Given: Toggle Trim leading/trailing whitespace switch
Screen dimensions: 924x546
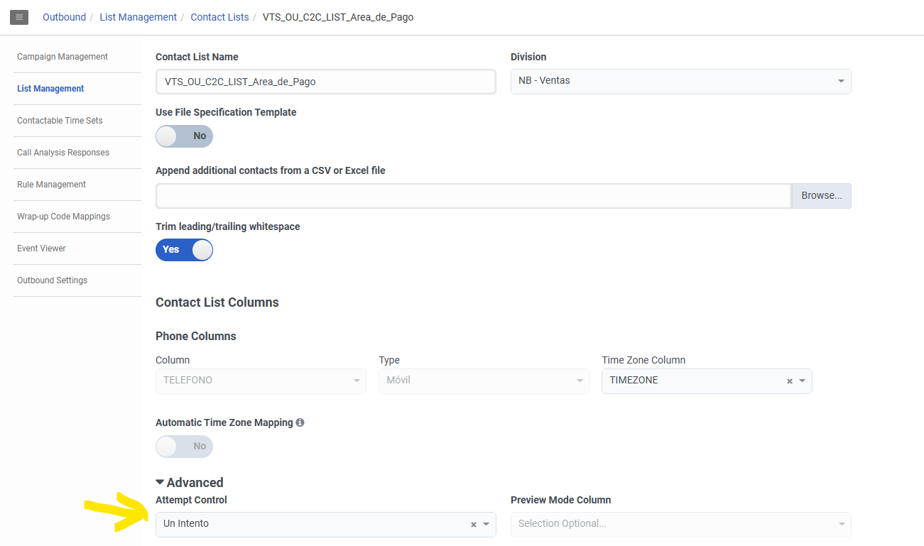Looking at the screenshot, I should [184, 250].
